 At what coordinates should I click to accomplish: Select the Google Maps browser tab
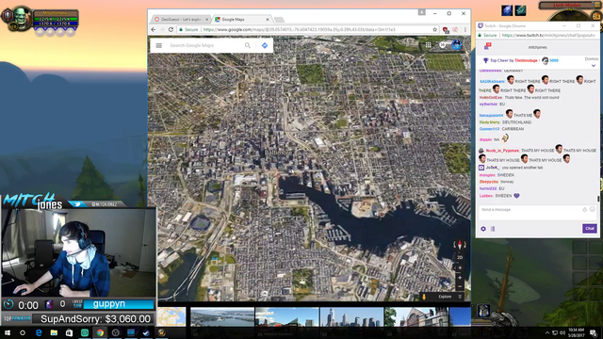[241, 19]
